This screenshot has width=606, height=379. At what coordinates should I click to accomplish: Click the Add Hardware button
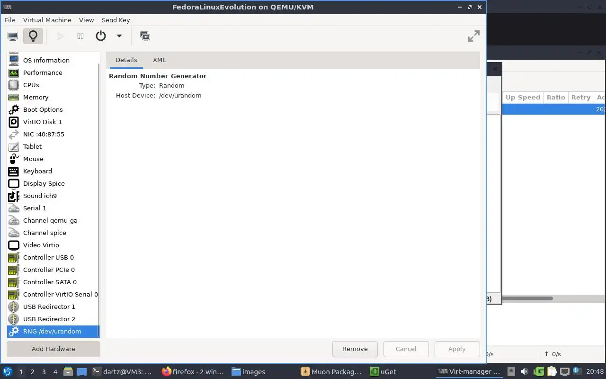pos(53,349)
